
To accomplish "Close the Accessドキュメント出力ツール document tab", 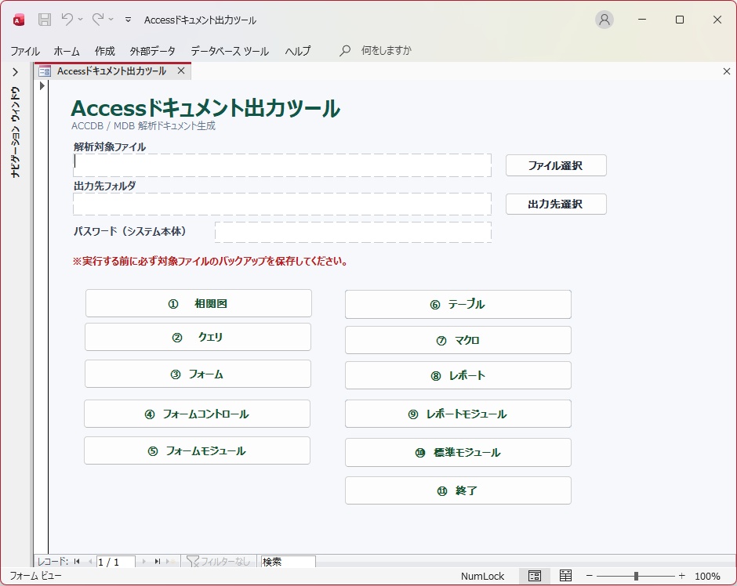I will 181,71.
